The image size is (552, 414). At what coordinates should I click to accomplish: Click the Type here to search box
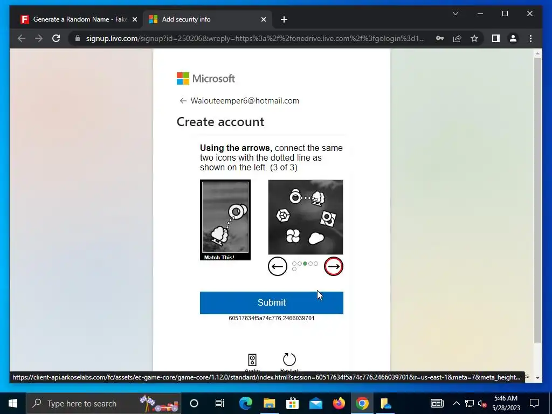104,403
